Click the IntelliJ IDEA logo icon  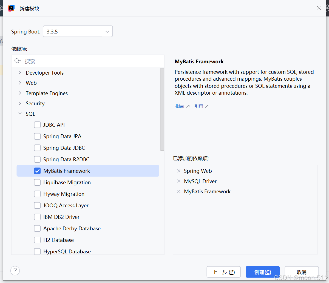point(11,8)
